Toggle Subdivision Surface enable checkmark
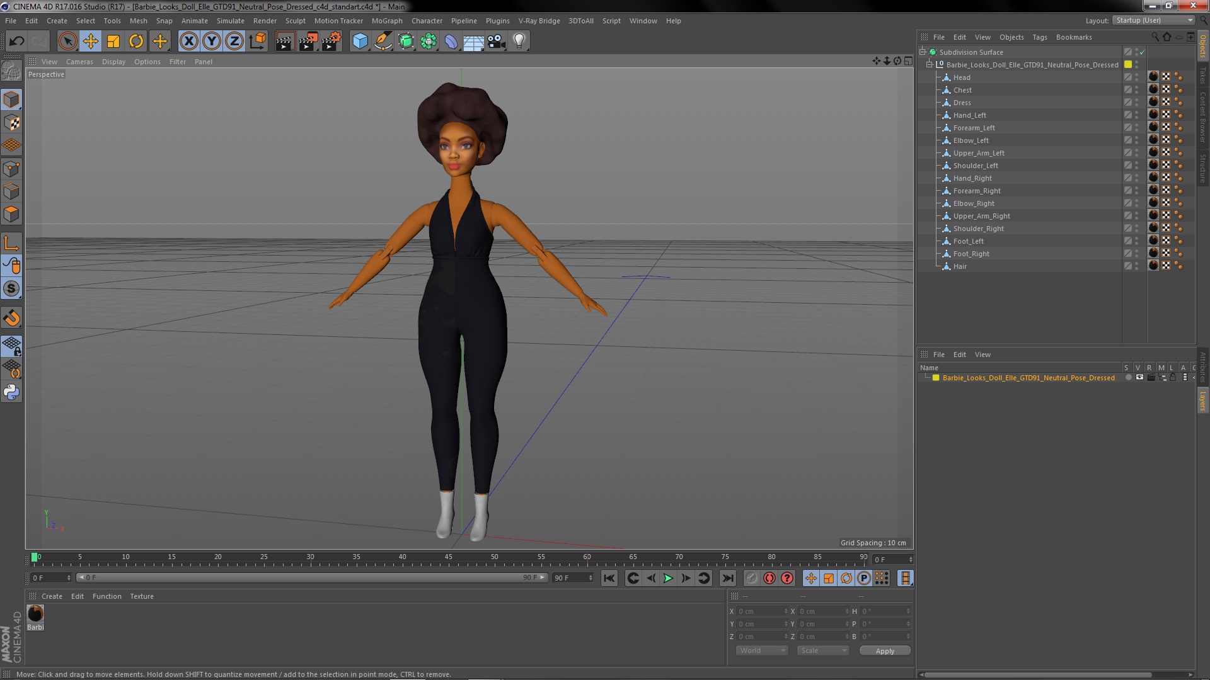Image resolution: width=1210 pixels, height=680 pixels. [1142, 52]
